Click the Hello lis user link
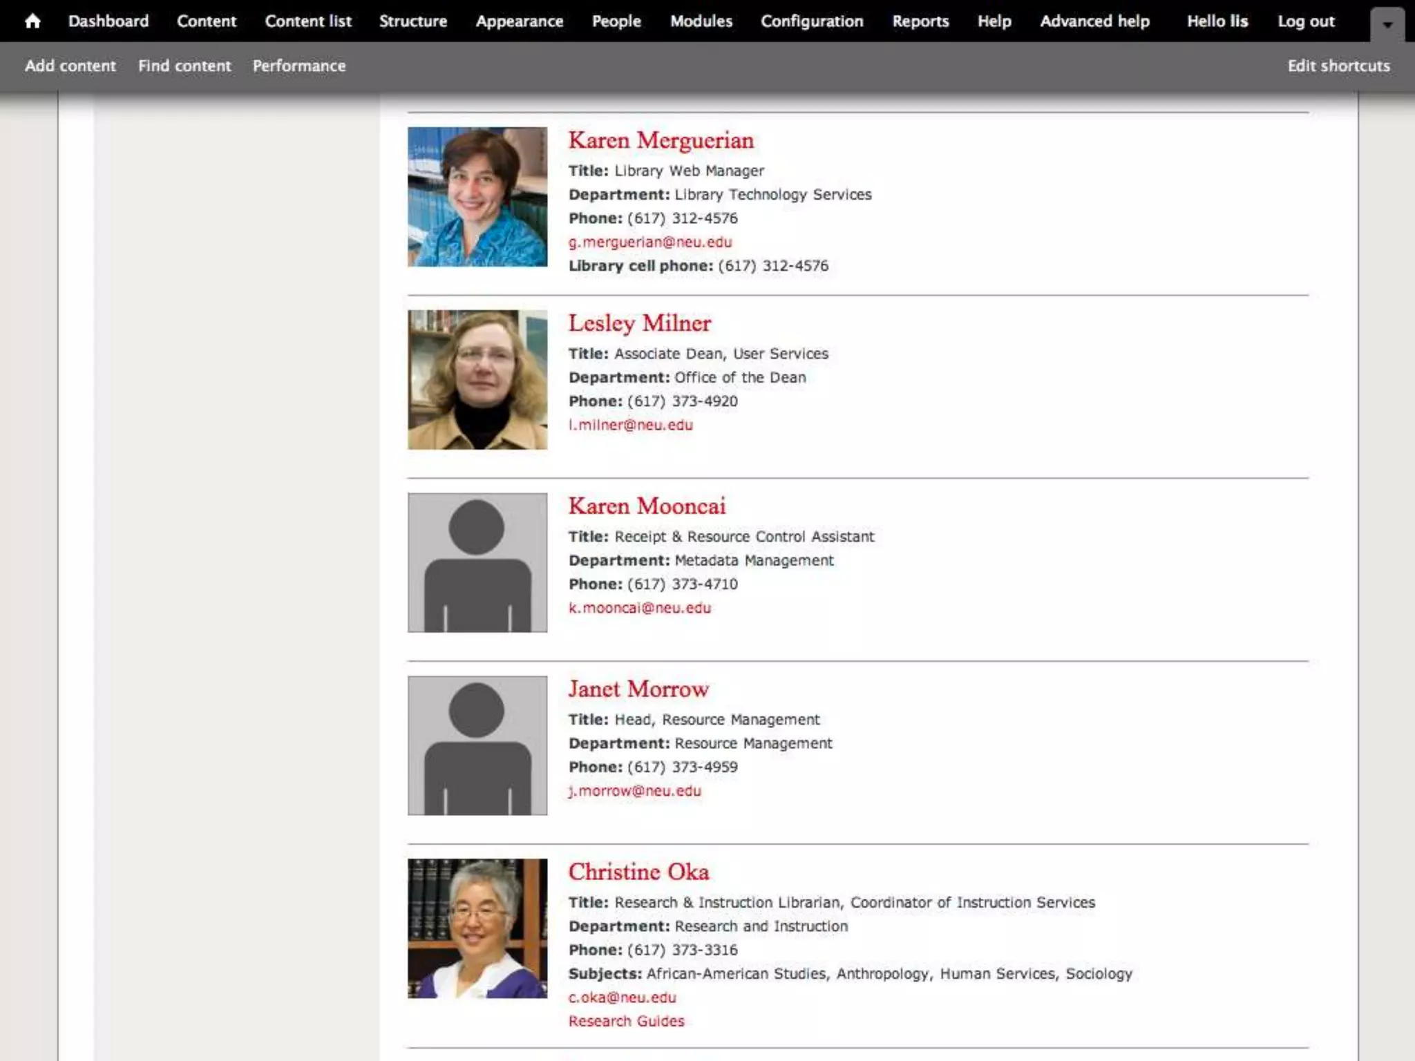This screenshot has width=1415, height=1061. point(1217,21)
